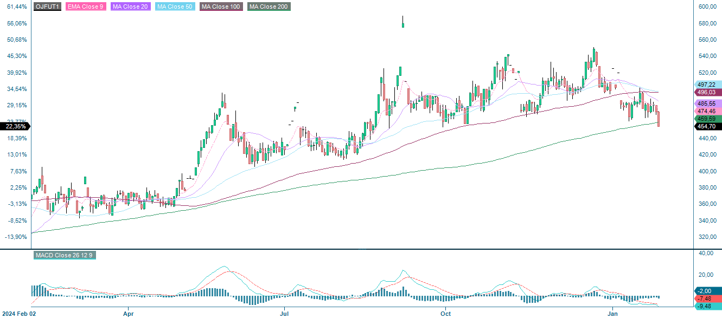Click the 400,00 price axis label
Image resolution: width=722 pixels, height=318 pixels.
tap(708, 171)
